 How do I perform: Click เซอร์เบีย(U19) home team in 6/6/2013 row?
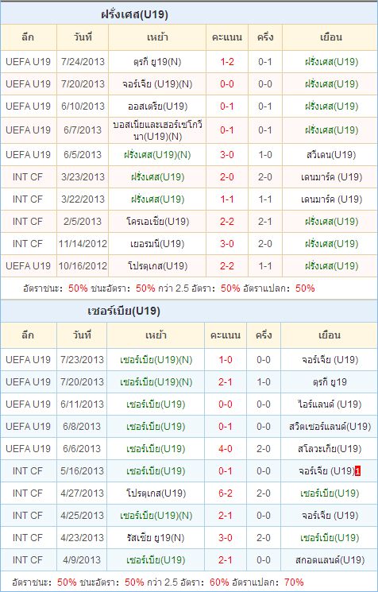coord(156,449)
